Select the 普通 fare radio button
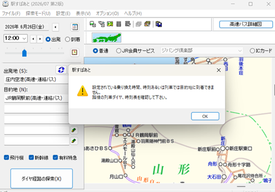This screenshot has height=192, width=275. coord(95,51)
